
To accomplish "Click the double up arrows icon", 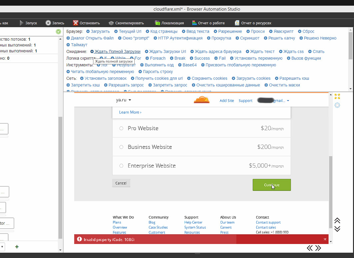I will coord(337,221).
